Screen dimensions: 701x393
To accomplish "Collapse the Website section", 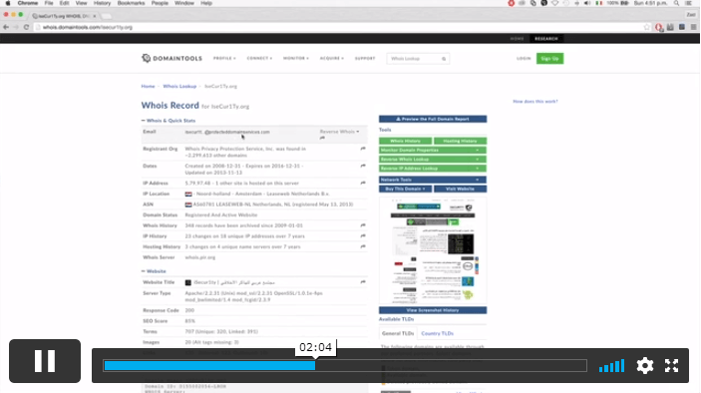I will click(154, 271).
